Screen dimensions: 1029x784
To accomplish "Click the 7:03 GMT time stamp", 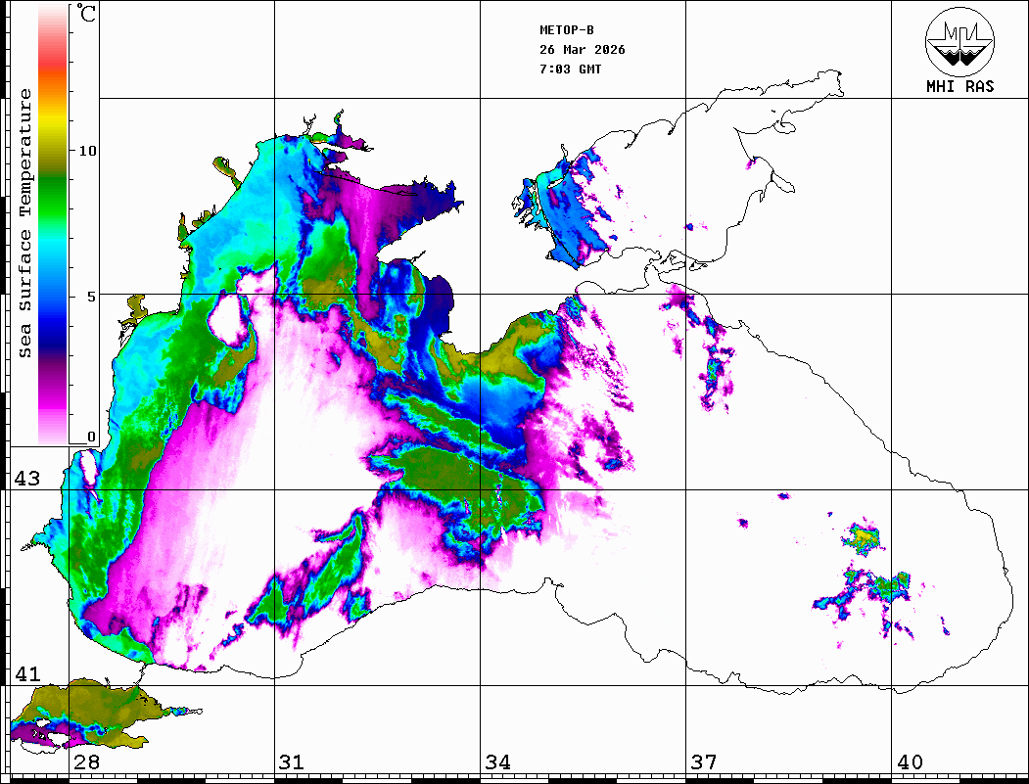I will tap(571, 69).
